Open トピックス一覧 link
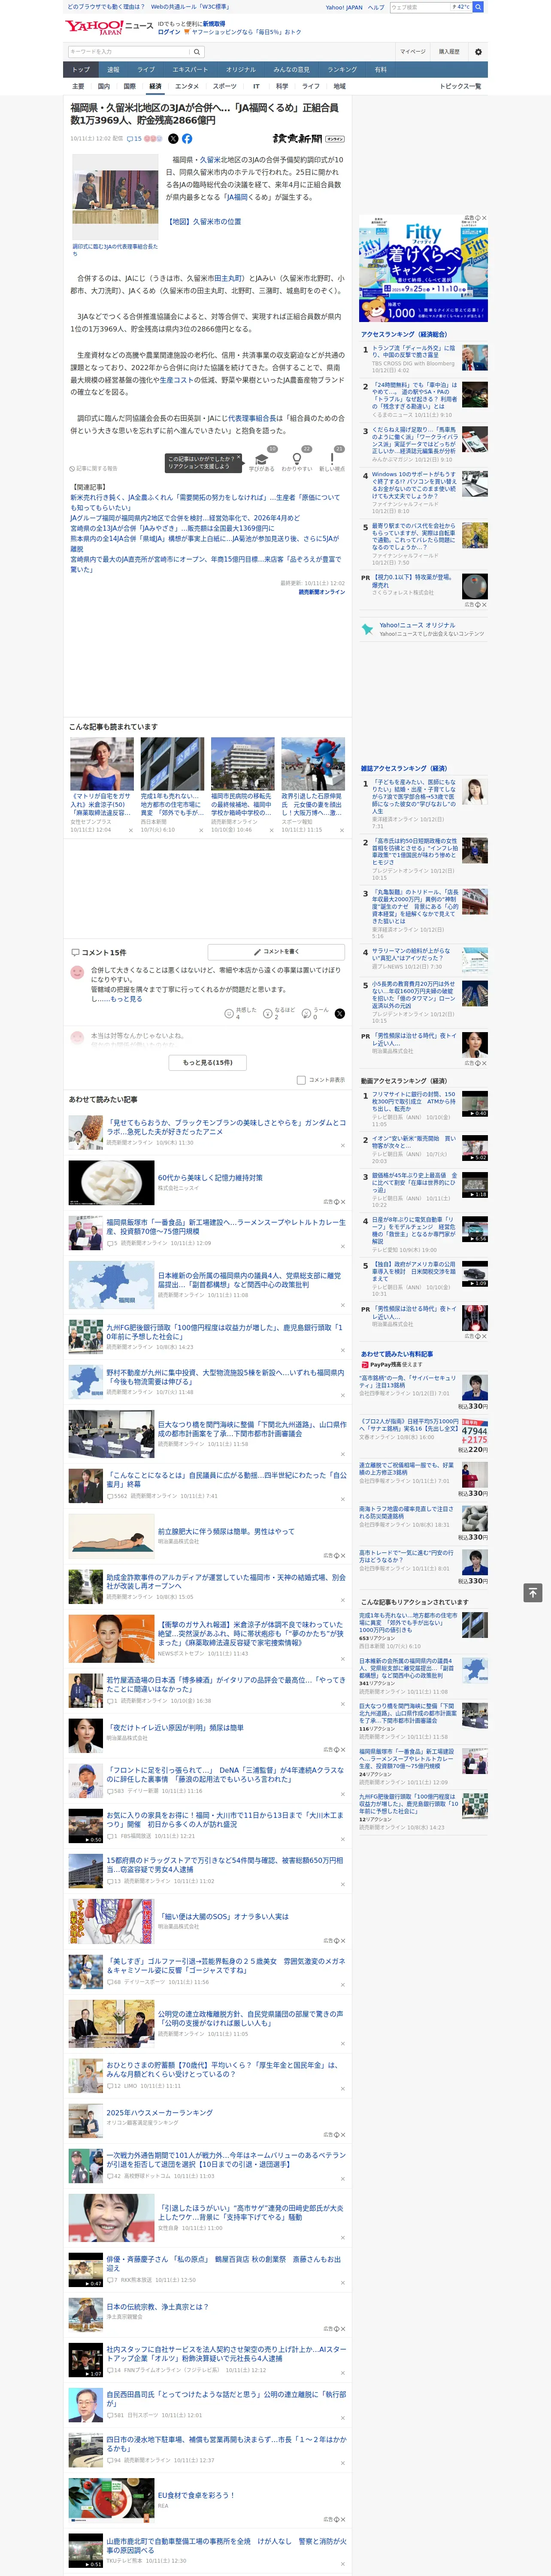 [x=460, y=86]
